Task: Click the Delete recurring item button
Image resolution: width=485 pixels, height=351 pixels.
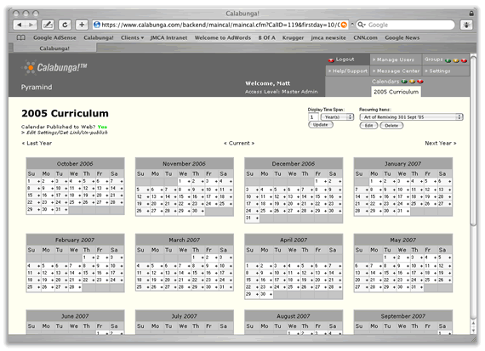Action: point(391,126)
